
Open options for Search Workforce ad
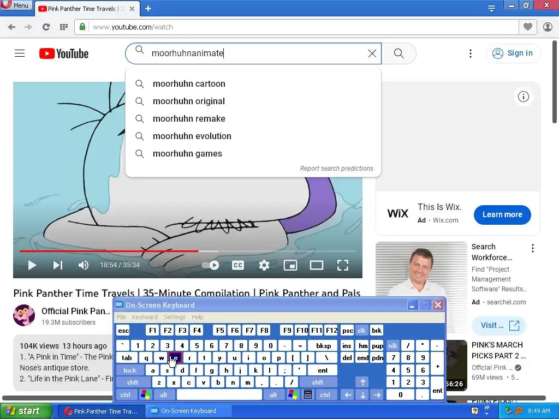pyautogui.click(x=533, y=248)
